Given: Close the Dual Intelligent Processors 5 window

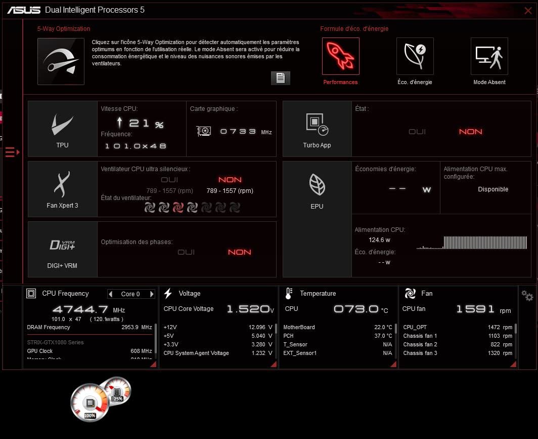Looking at the screenshot, I should click(528, 11).
